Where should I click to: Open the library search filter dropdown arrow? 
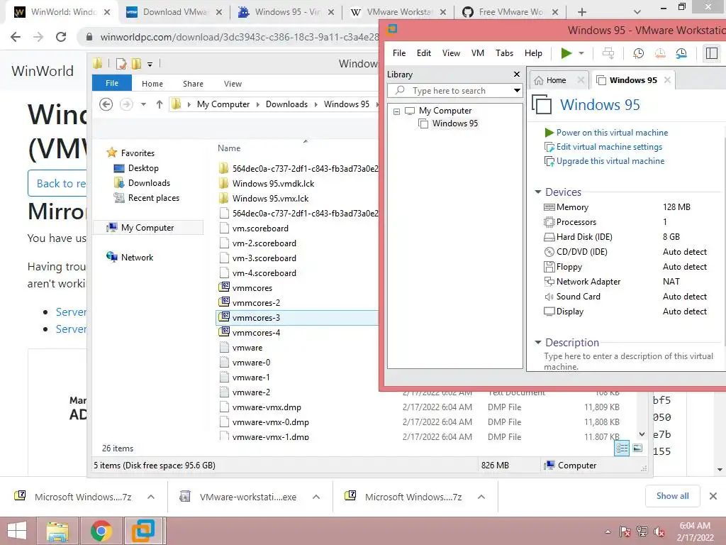coord(517,91)
